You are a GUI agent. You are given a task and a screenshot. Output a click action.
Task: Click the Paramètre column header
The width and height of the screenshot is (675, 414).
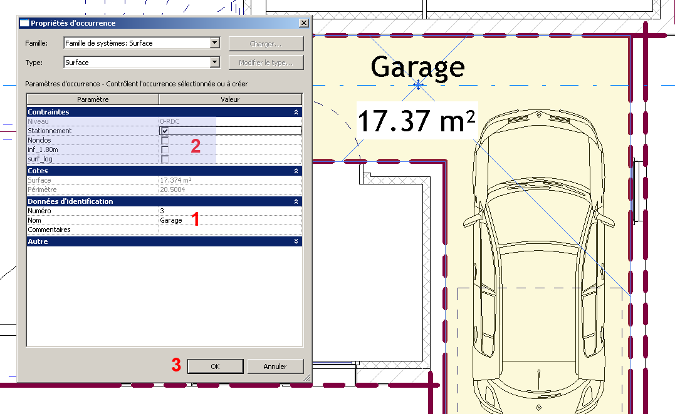(92, 99)
